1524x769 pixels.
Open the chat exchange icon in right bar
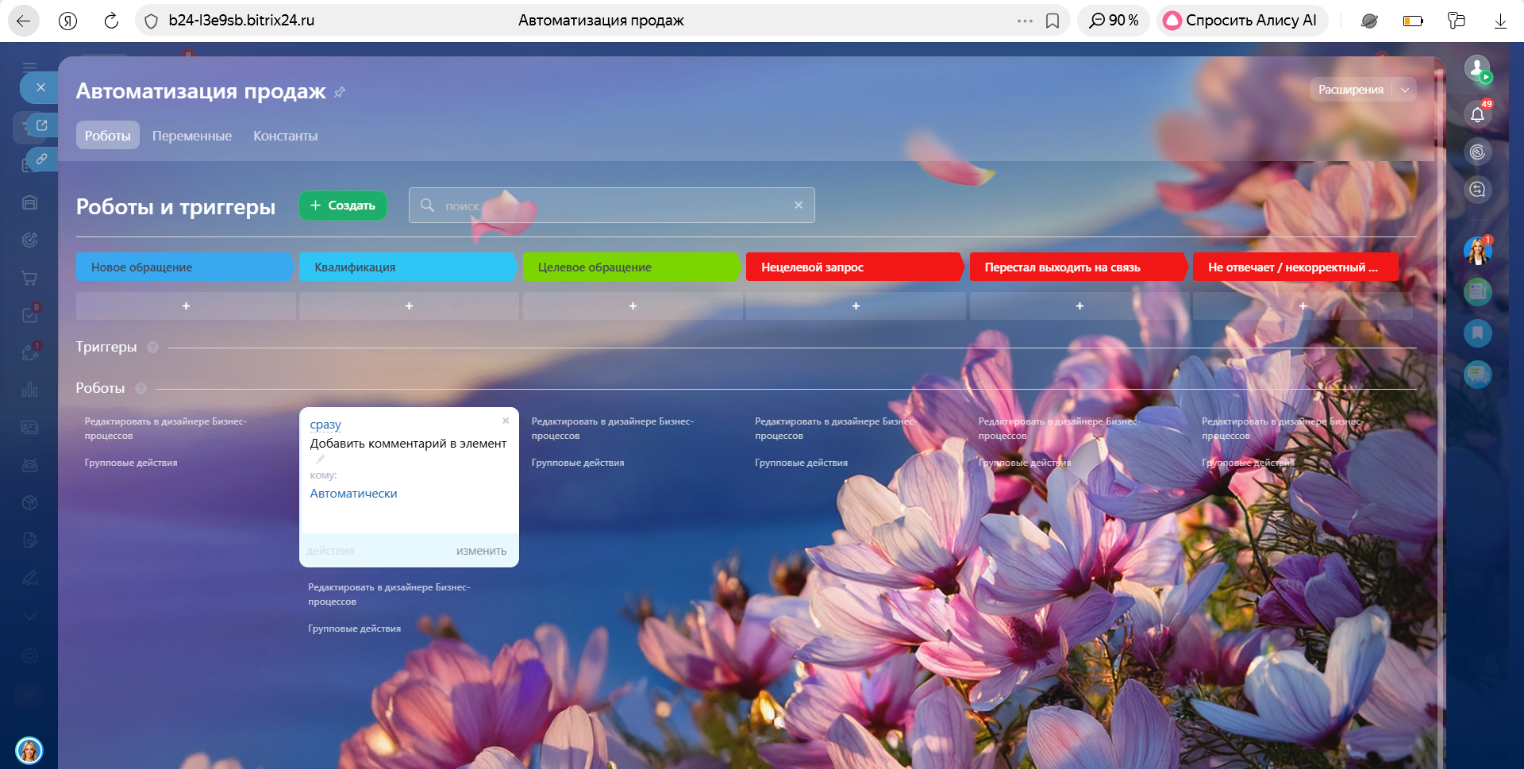[1477, 189]
